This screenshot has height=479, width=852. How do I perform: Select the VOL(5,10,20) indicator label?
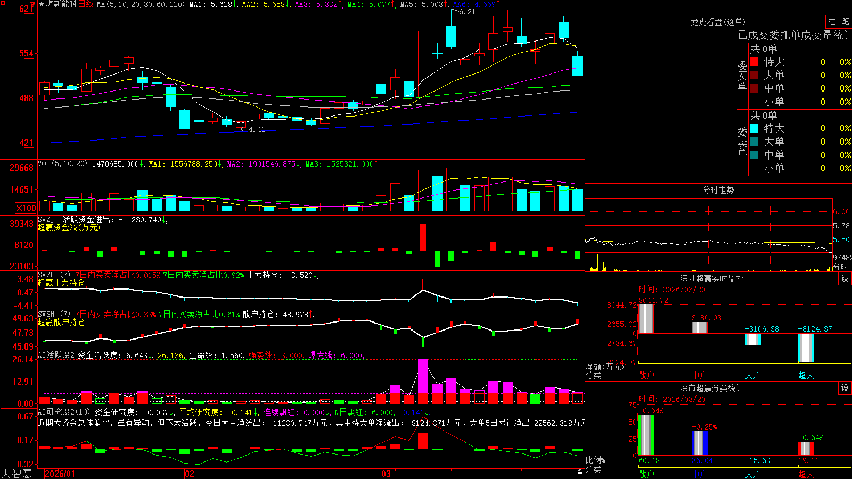[x=62, y=164]
